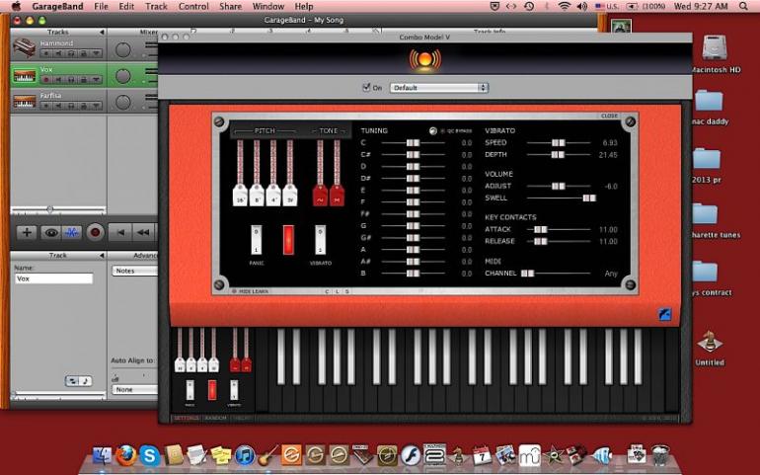Go to beginning of the song

pos(120,233)
